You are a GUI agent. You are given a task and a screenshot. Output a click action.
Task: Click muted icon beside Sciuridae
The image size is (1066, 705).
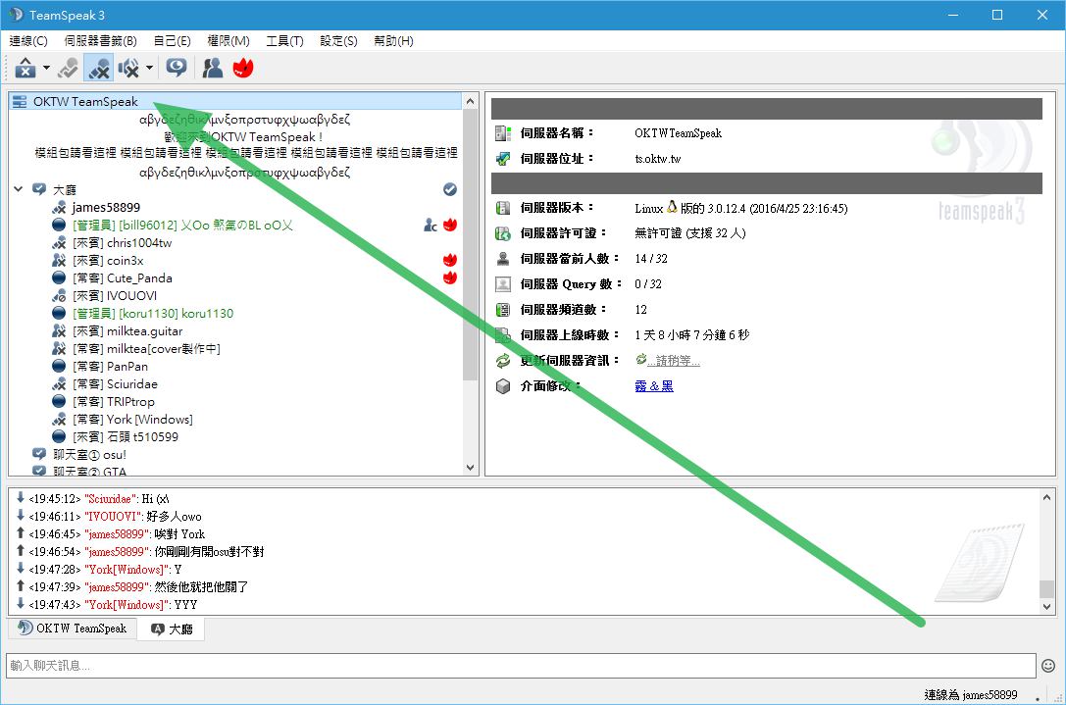click(59, 384)
